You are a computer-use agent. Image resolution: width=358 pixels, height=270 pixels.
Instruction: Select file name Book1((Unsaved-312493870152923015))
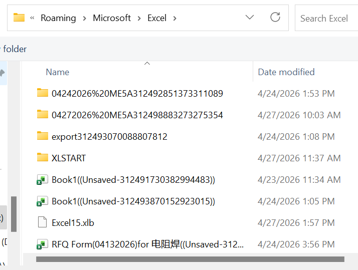pyautogui.click(x=133, y=201)
